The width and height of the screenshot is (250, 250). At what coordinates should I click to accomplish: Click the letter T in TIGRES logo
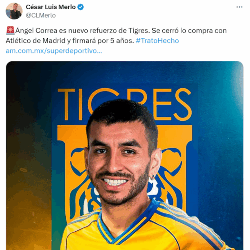66,105
